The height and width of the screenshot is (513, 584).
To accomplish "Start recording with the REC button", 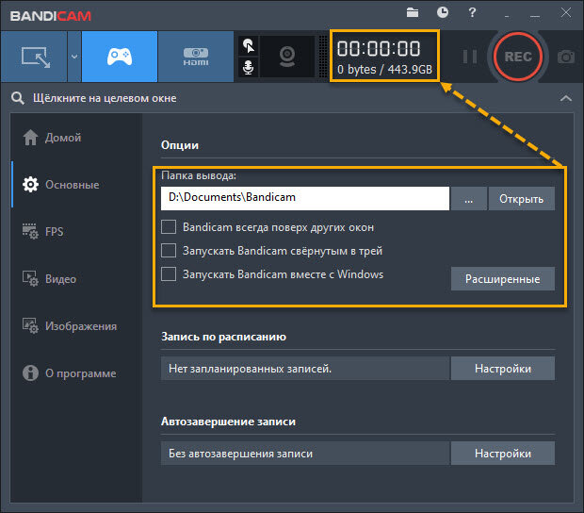I will point(518,57).
